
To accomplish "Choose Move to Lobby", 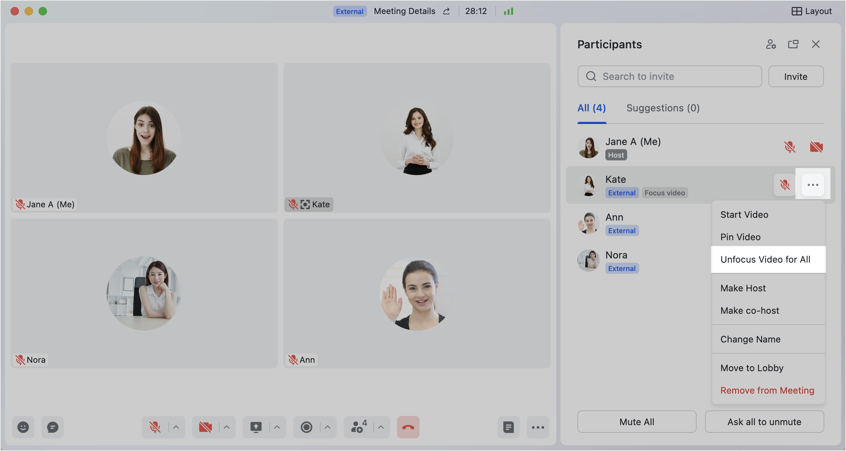I will [x=768, y=368].
